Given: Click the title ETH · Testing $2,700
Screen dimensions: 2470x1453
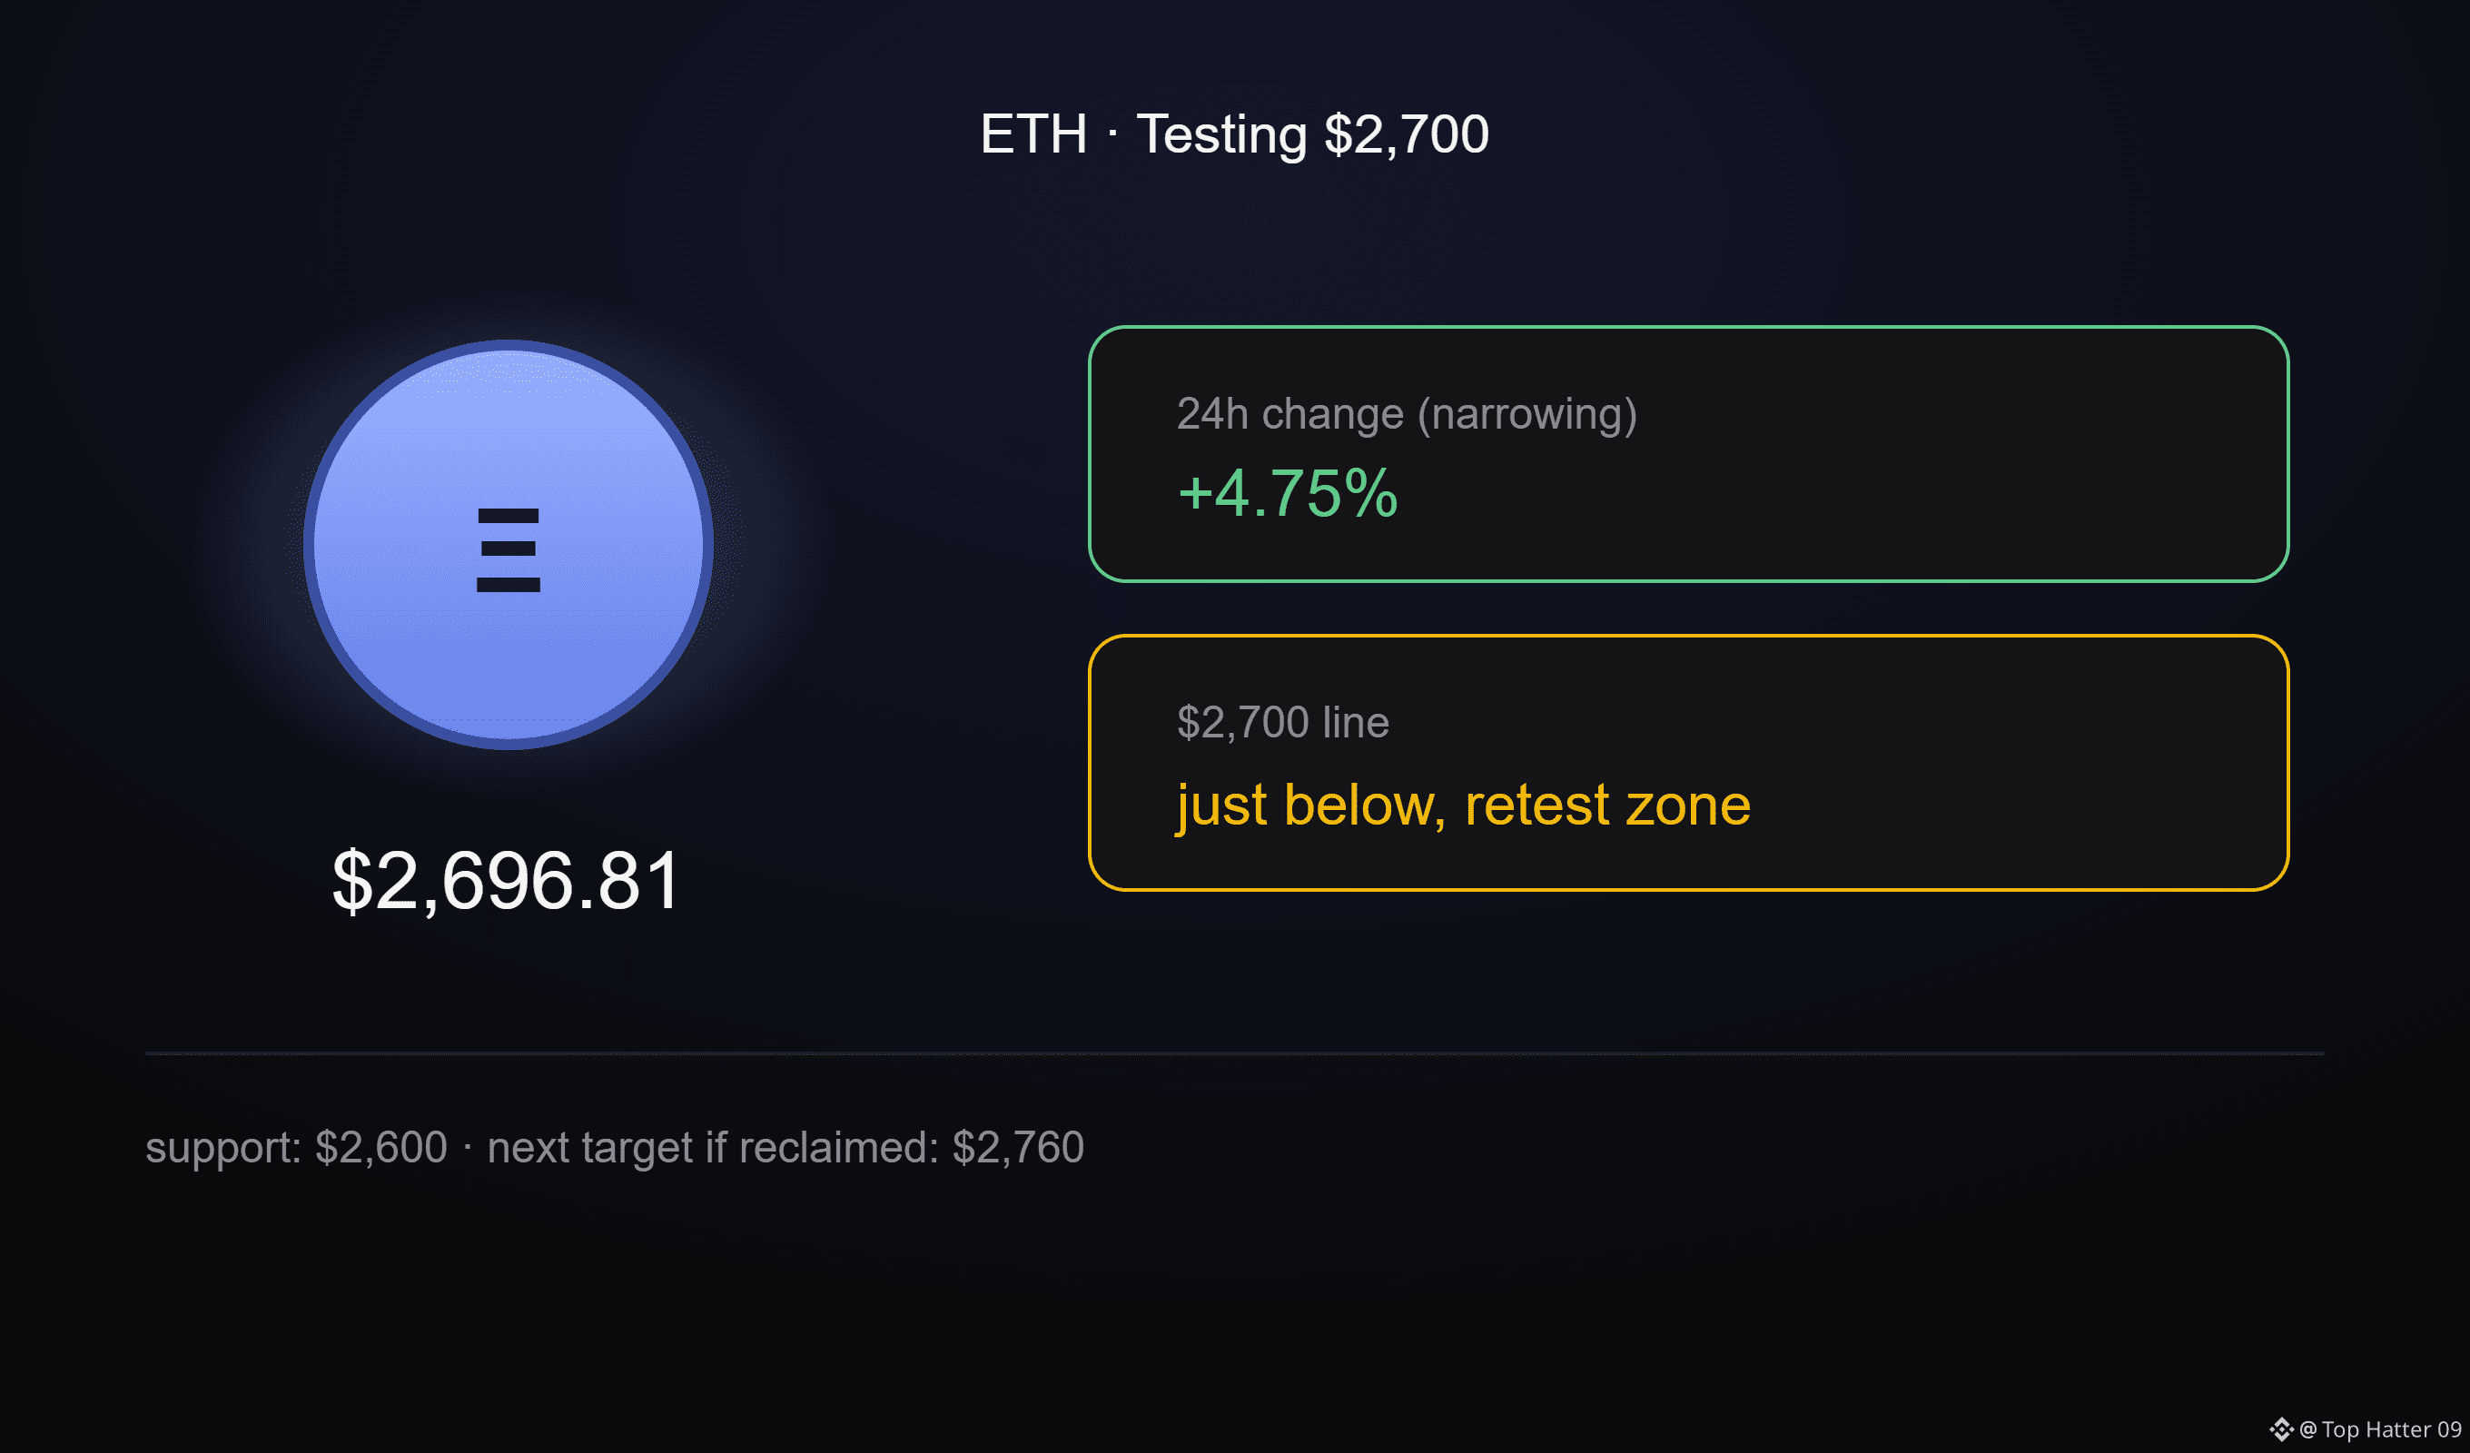Looking at the screenshot, I should (x=1235, y=134).
